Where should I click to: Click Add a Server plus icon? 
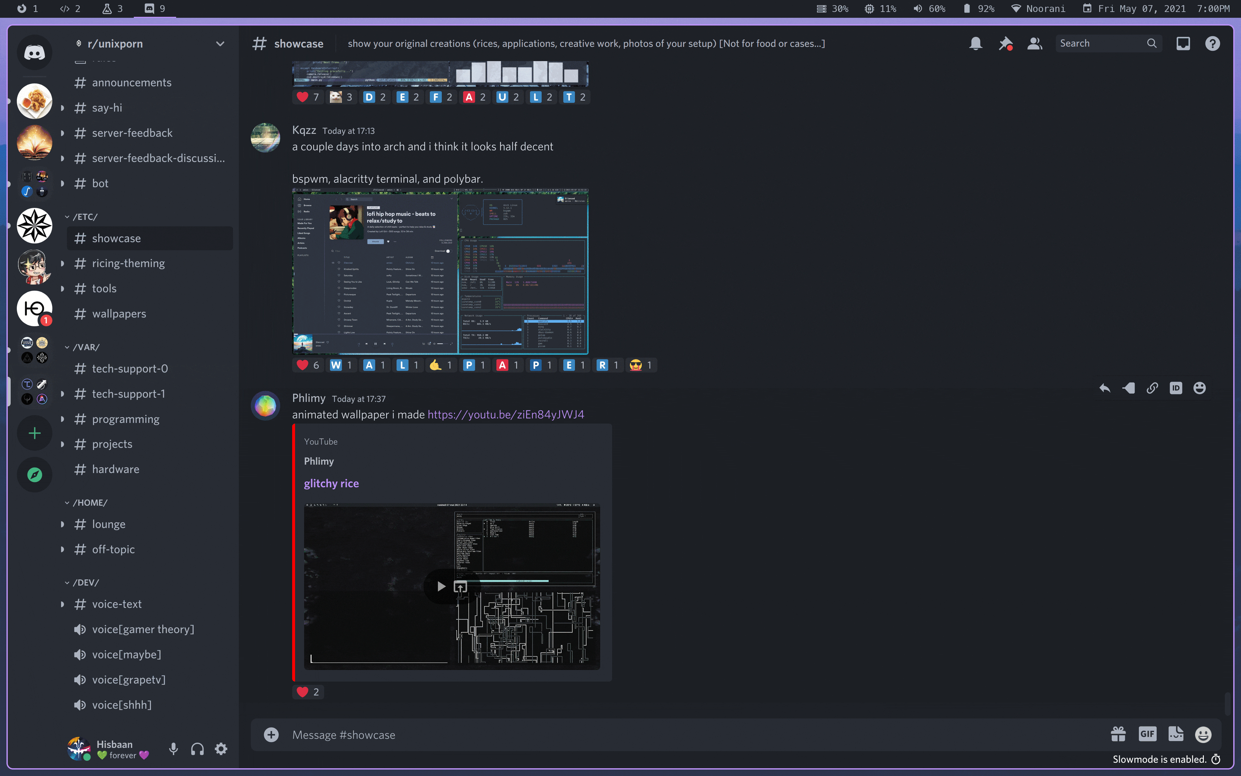coord(34,433)
